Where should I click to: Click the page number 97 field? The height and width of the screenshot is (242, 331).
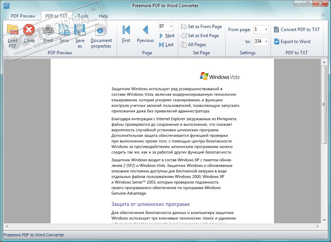click(164, 27)
